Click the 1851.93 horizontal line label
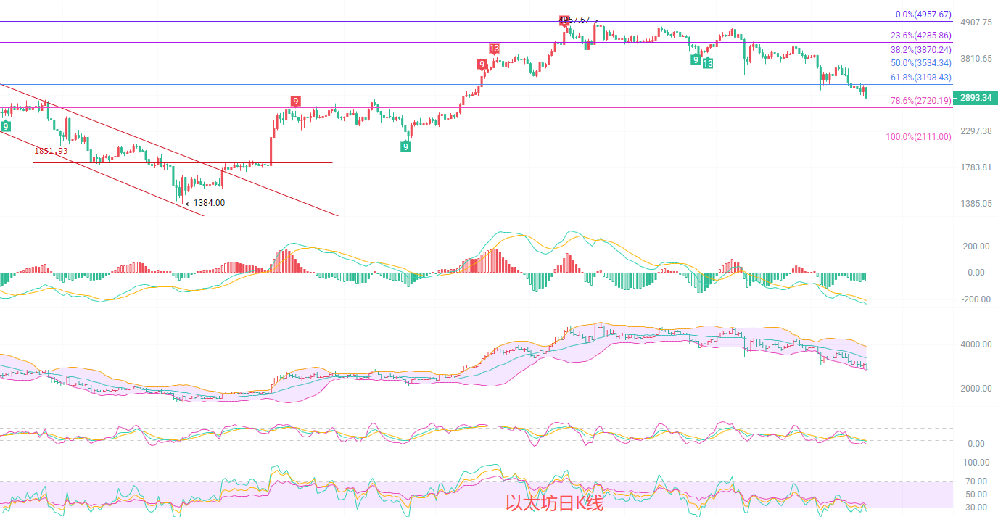This screenshot has width=998, height=517. point(51,151)
